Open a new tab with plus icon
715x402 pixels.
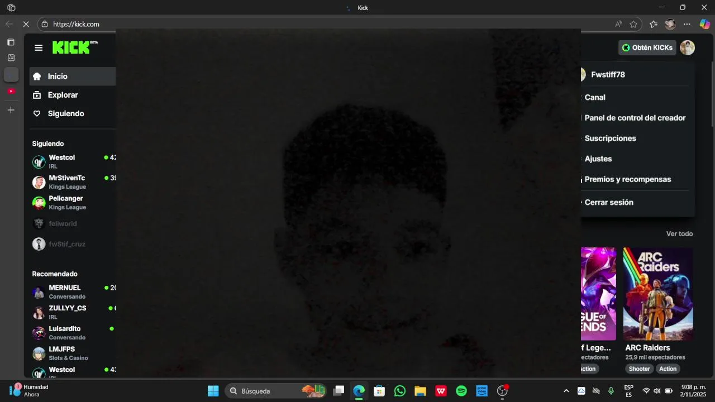pyautogui.click(x=11, y=110)
